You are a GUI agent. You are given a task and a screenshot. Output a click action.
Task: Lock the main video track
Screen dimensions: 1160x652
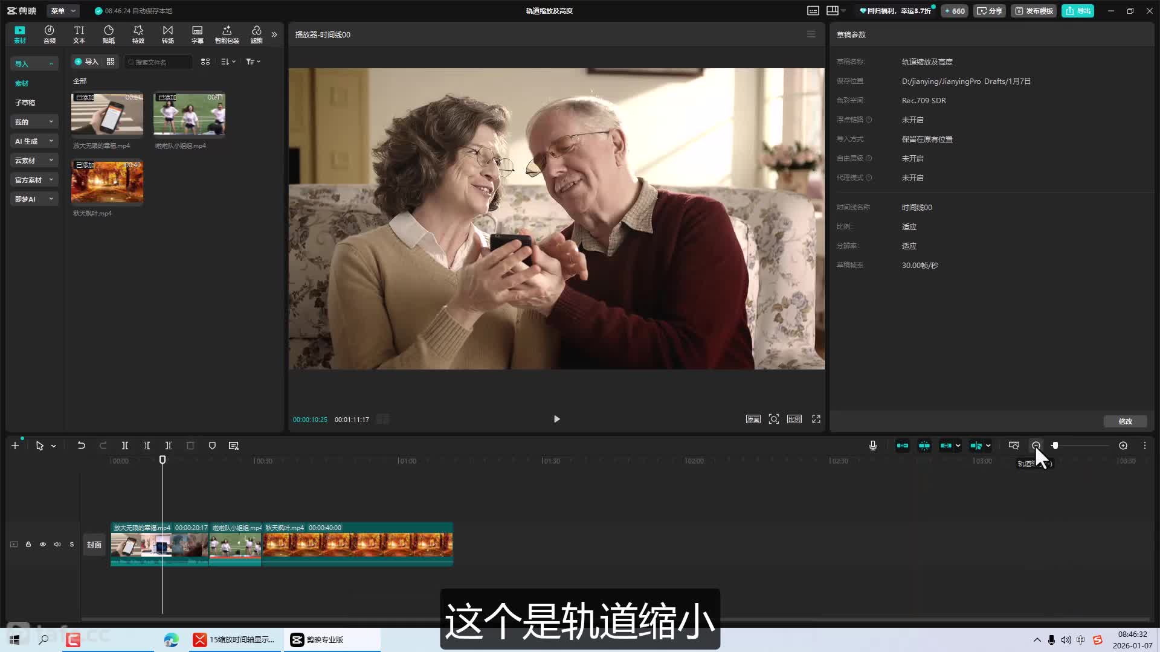28,545
